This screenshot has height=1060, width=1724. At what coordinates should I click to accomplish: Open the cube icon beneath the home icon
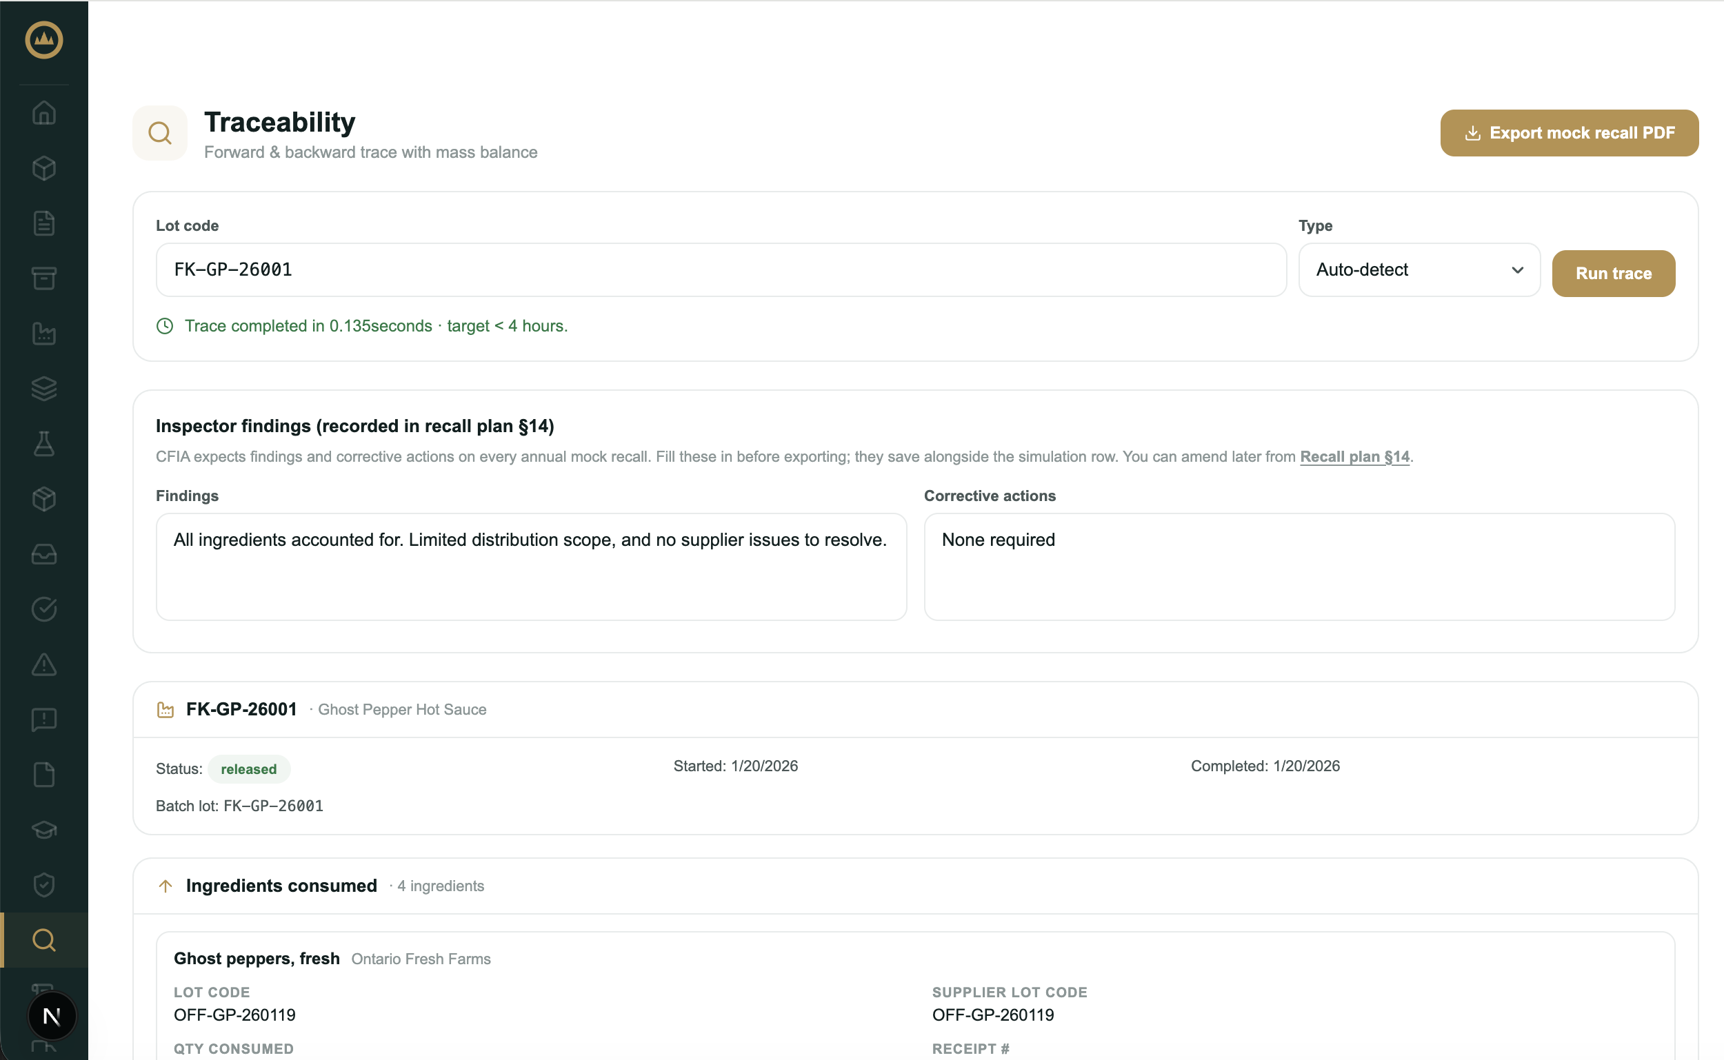tap(44, 168)
